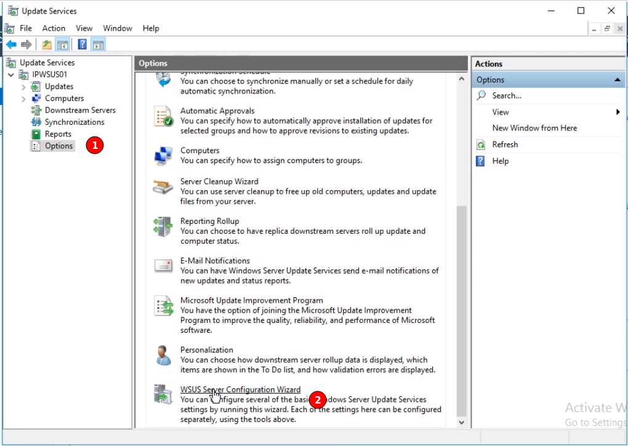Image resolution: width=628 pixels, height=446 pixels.
Task: Open the Server Cleanup Wizard icon
Action: pos(163,187)
